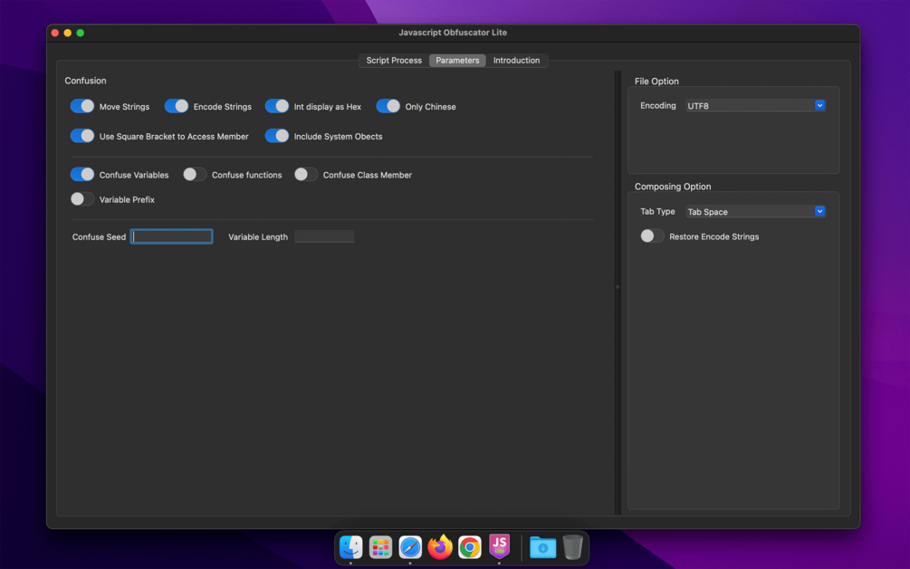Viewport: 910px width, 569px height.
Task: Turn on the Variable Prefix toggle
Action: (x=81, y=199)
